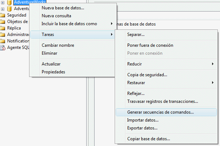Select the Notification tree node label
The height and width of the screenshot is (146, 220).
click(x=18, y=41)
